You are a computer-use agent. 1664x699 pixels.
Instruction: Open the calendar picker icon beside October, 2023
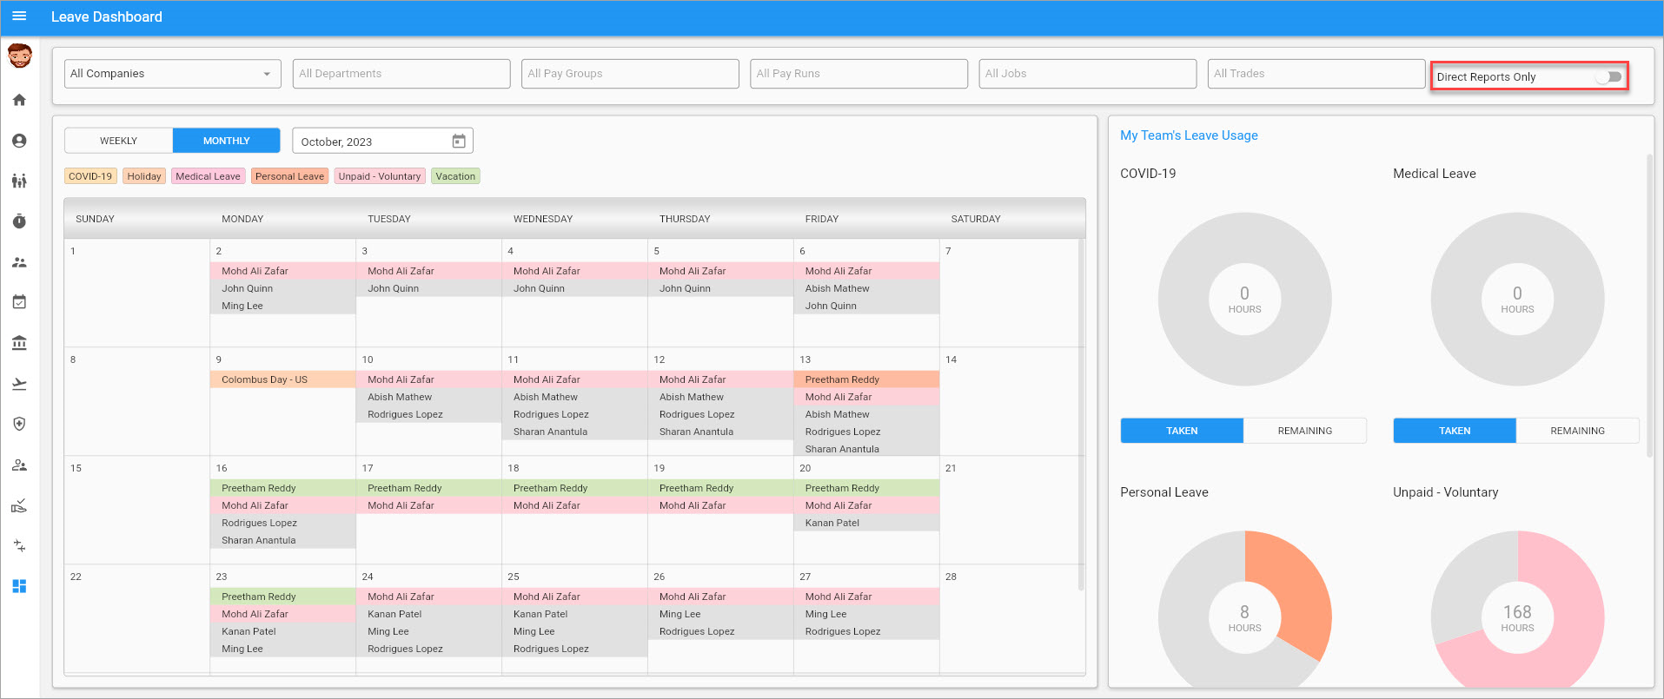pyautogui.click(x=459, y=141)
